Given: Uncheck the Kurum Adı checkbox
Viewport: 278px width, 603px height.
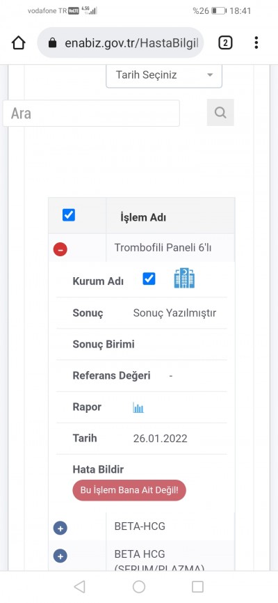Looking at the screenshot, I should [149, 279].
